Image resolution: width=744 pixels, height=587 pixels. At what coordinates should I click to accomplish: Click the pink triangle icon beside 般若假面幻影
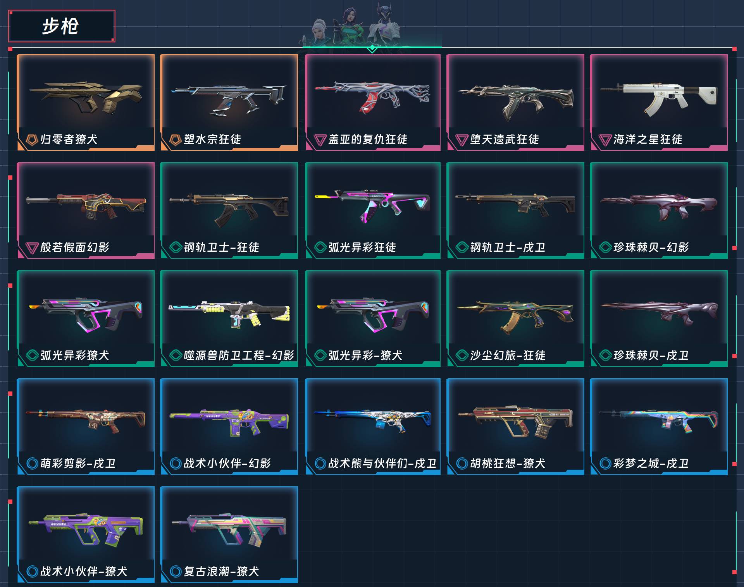click(x=31, y=248)
